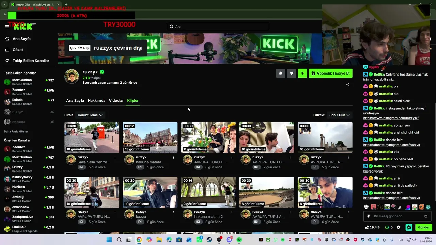This screenshot has height=245, width=436.
Task: Open Nuriben channel in sidebar
Action: click(x=29, y=189)
